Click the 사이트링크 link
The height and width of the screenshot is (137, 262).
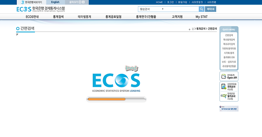pos(197,2)
